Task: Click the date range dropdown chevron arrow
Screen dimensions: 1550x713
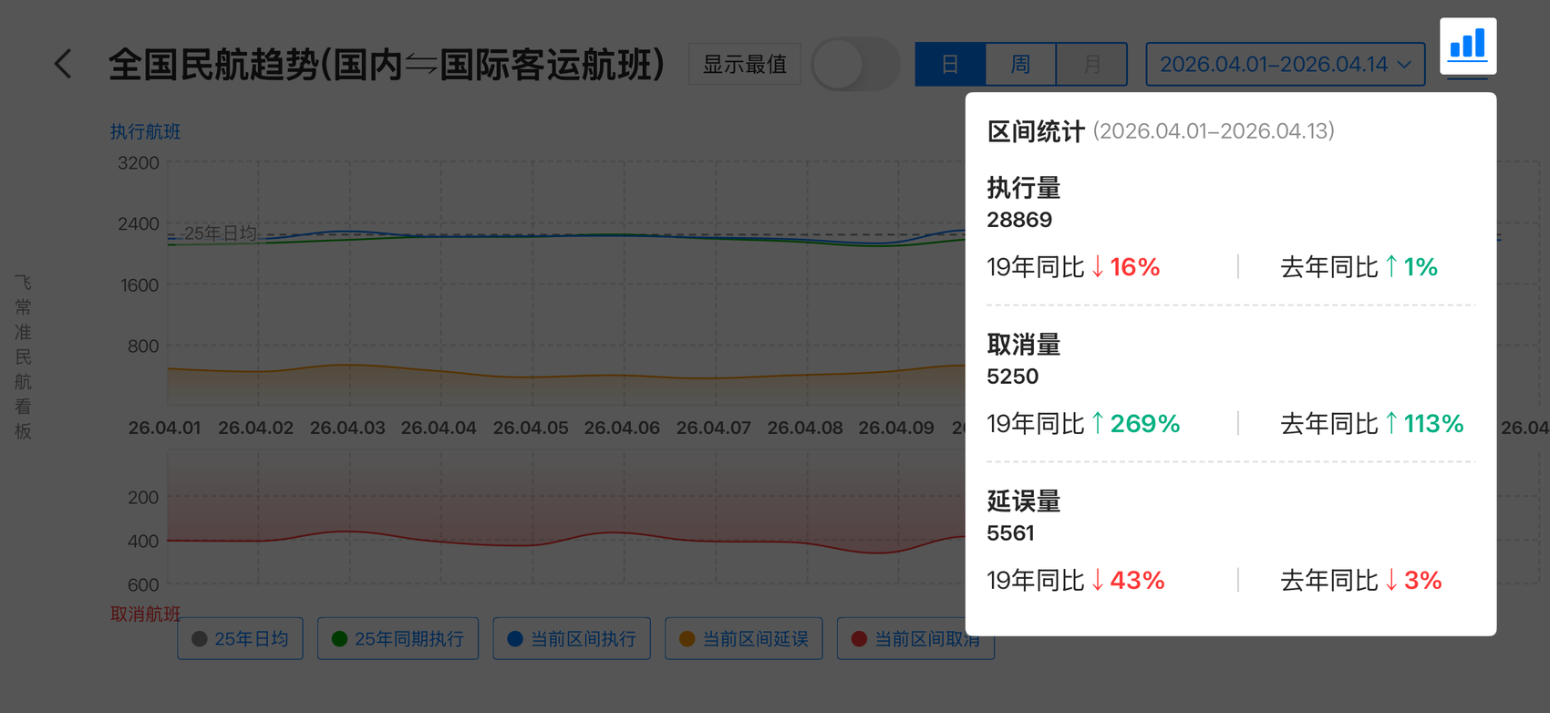Action: tap(1404, 65)
